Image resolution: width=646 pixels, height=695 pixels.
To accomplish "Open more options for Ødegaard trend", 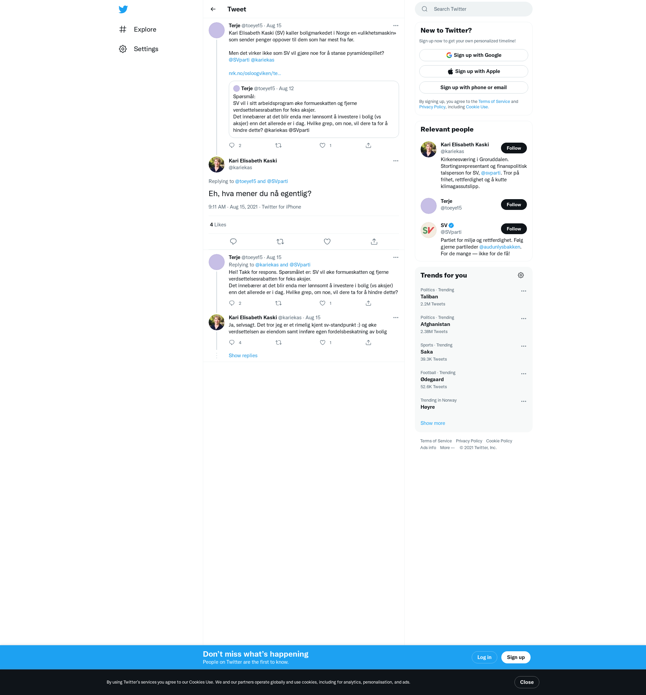I will 523,374.
